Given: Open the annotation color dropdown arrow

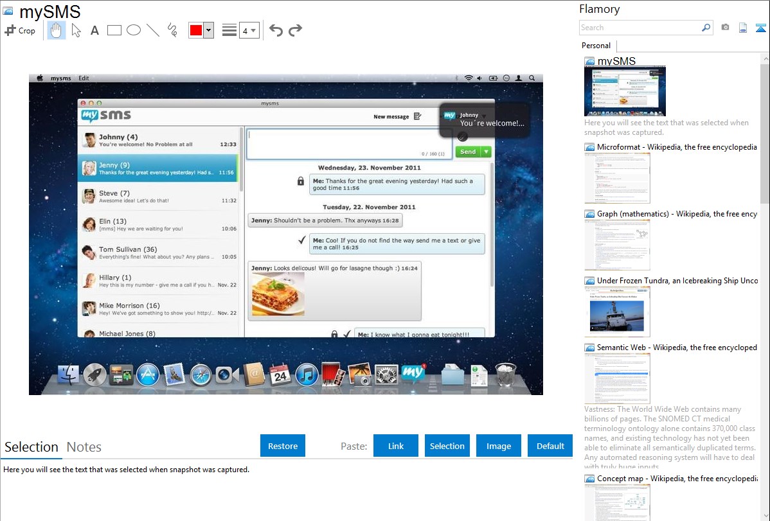Looking at the screenshot, I should click(x=209, y=30).
